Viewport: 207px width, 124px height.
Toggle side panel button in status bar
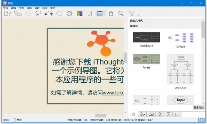(x=201, y=120)
